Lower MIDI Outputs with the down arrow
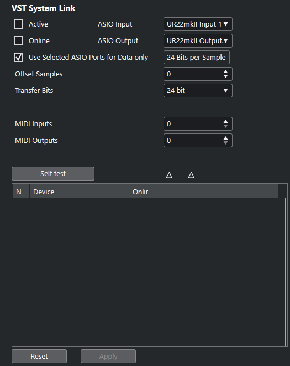This screenshot has height=366, width=290. click(225, 143)
